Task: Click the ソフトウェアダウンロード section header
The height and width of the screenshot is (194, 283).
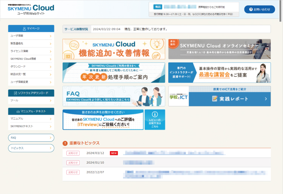Action: [x=31, y=93]
